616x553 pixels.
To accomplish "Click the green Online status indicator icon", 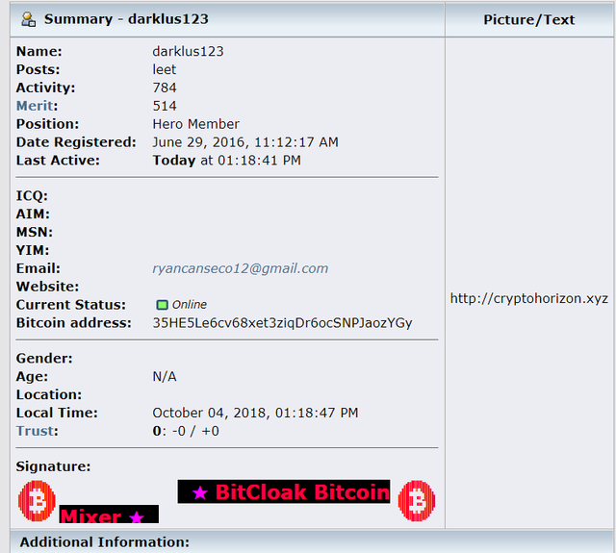I will 162,305.
